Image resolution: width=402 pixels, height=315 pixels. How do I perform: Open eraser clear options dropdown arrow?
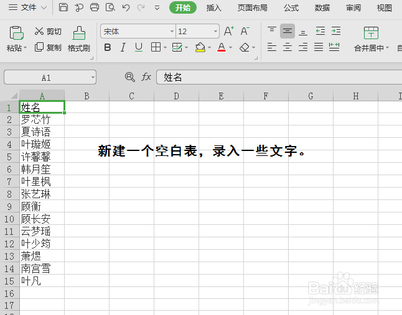click(x=253, y=48)
